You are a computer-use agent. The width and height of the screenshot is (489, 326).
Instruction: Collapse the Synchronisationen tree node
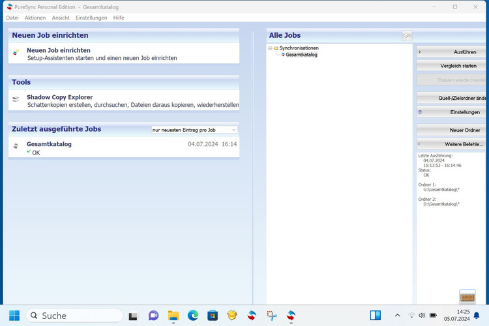click(x=270, y=48)
